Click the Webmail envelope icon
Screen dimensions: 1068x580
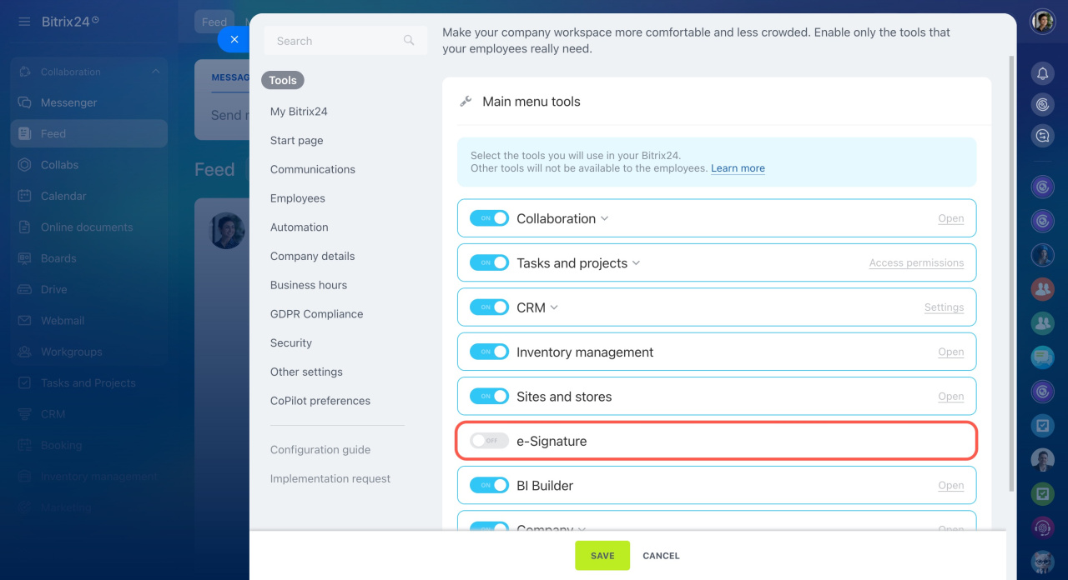[25, 321]
